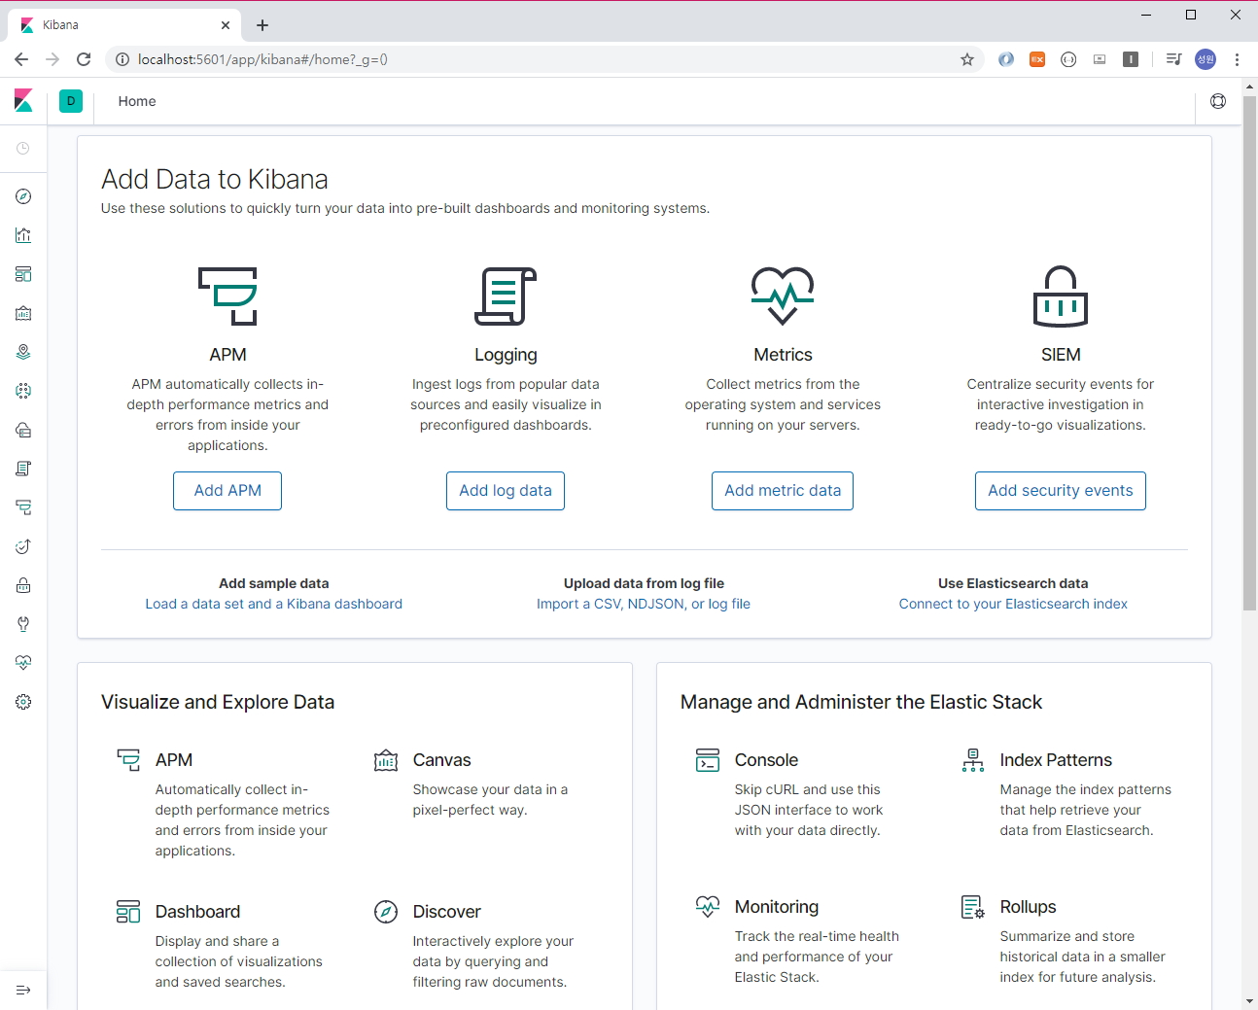Open Index Patterns in Manage section
The width and height of the screenshot is (1258, 1010).
click(x=1056, y=760)
